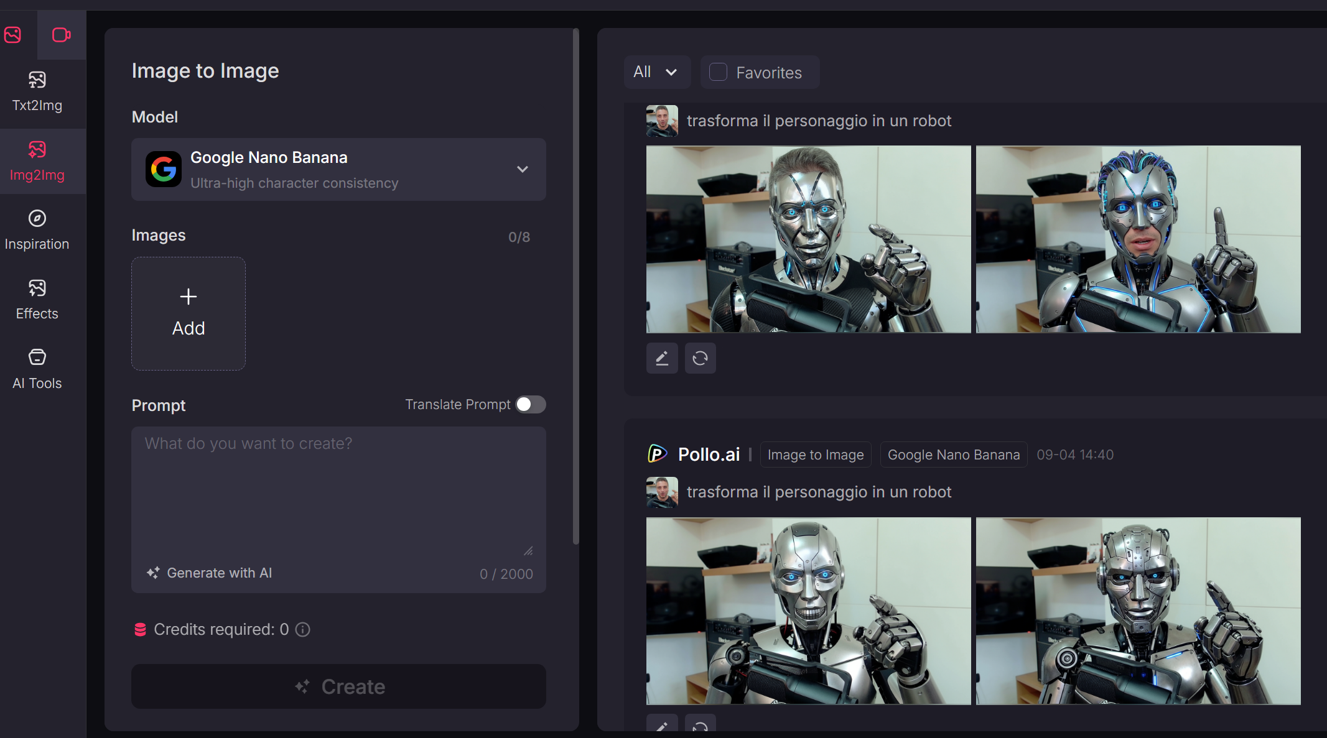The image size is (1327, 738).
Task: Click the coin icon beside Credits required
Action: pos(141,630)
